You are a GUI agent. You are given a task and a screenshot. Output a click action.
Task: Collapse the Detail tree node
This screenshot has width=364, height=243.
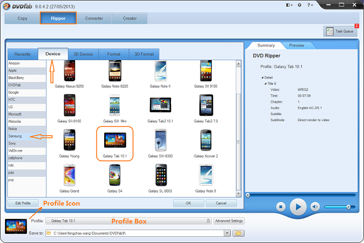[262, 77]
